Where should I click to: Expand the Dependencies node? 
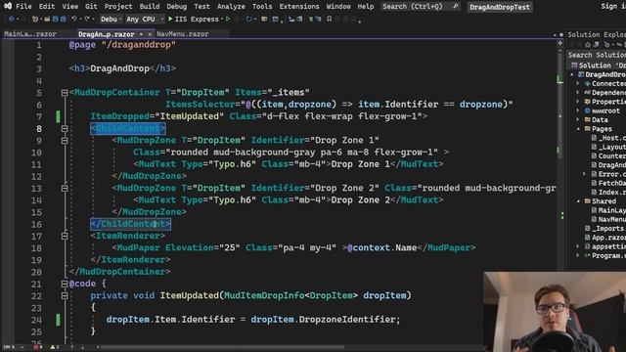pos(577,93)
